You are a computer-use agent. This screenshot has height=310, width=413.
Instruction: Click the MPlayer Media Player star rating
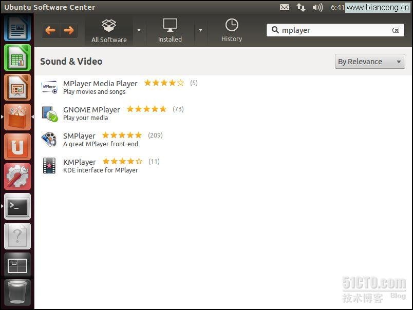tap(164, 83)
